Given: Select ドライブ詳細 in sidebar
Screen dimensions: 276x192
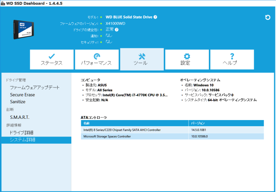Looking at the screenshot, I should [21, 133].
